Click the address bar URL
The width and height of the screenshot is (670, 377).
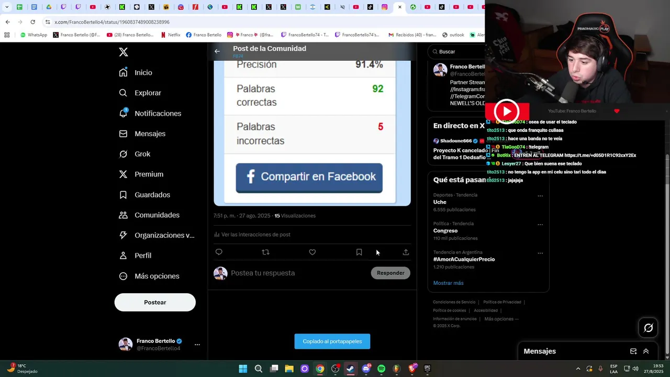[x=112, y=22]
